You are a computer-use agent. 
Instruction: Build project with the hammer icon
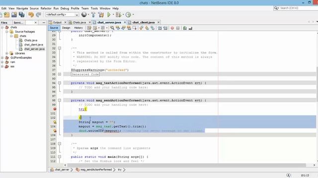coord(93,14)
